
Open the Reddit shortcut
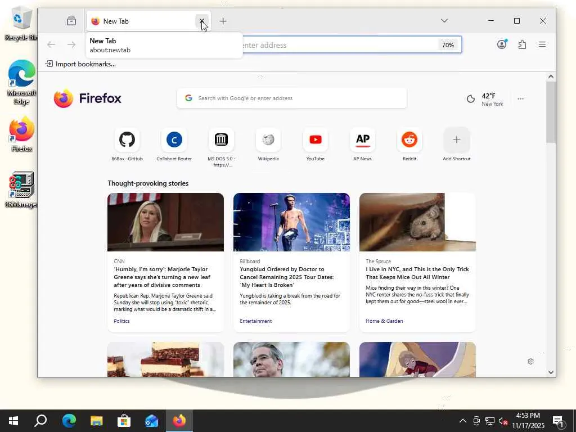click(x=409, y=144)
